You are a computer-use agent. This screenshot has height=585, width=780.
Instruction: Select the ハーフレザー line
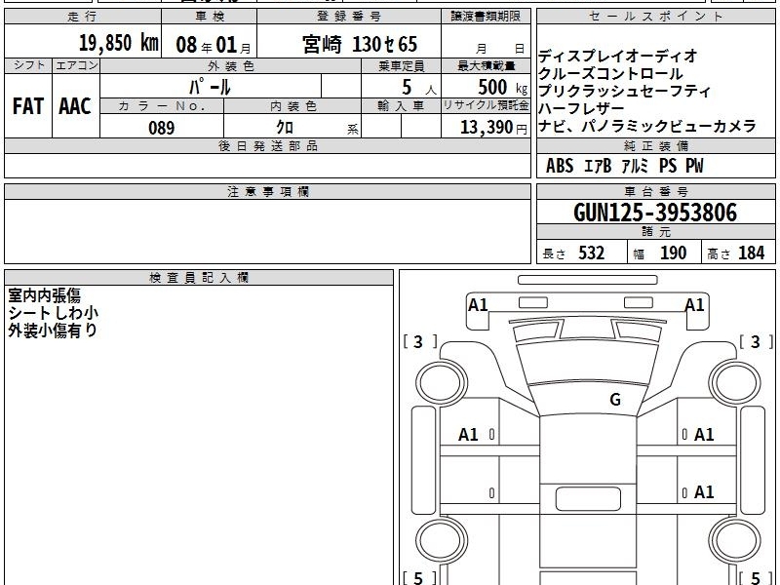pos(581,108)
